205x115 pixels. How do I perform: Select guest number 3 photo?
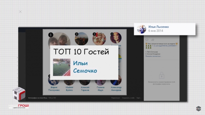click(x=99, y=39)
